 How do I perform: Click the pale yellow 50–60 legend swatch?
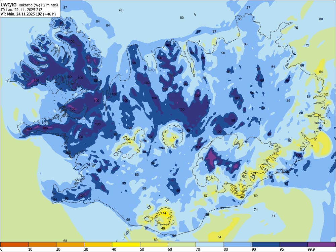coord(154,245)
